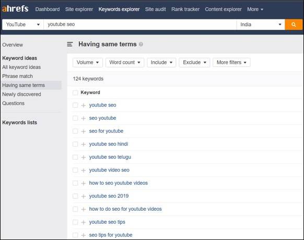Check the box for 'how to seo youtube videos'

point(75,183)
